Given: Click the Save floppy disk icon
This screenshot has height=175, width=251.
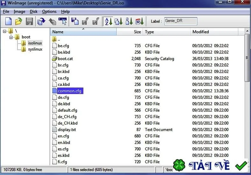Looking at the screenshot, I should pos(29,21).
